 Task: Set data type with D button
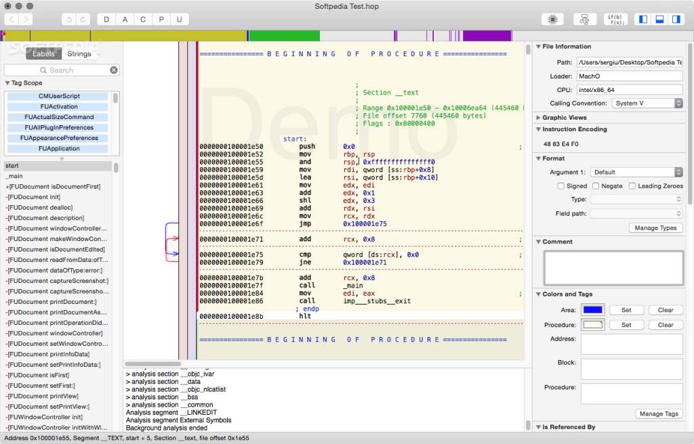(x=106, y=20)
